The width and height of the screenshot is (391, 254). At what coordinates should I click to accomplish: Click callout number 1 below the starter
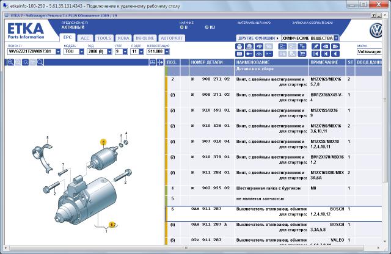[106, 231]
